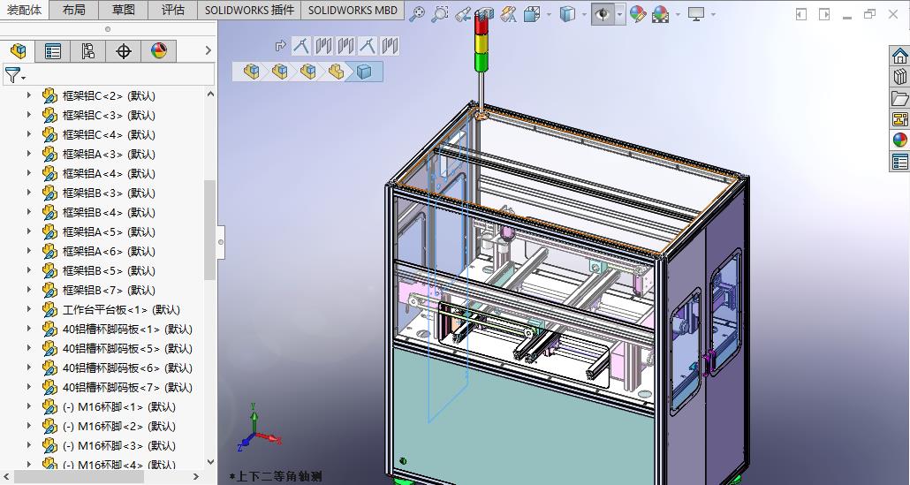Open the File Explorer folder icon in task pane
Screen dimensions: 910x485
(899, 98)
